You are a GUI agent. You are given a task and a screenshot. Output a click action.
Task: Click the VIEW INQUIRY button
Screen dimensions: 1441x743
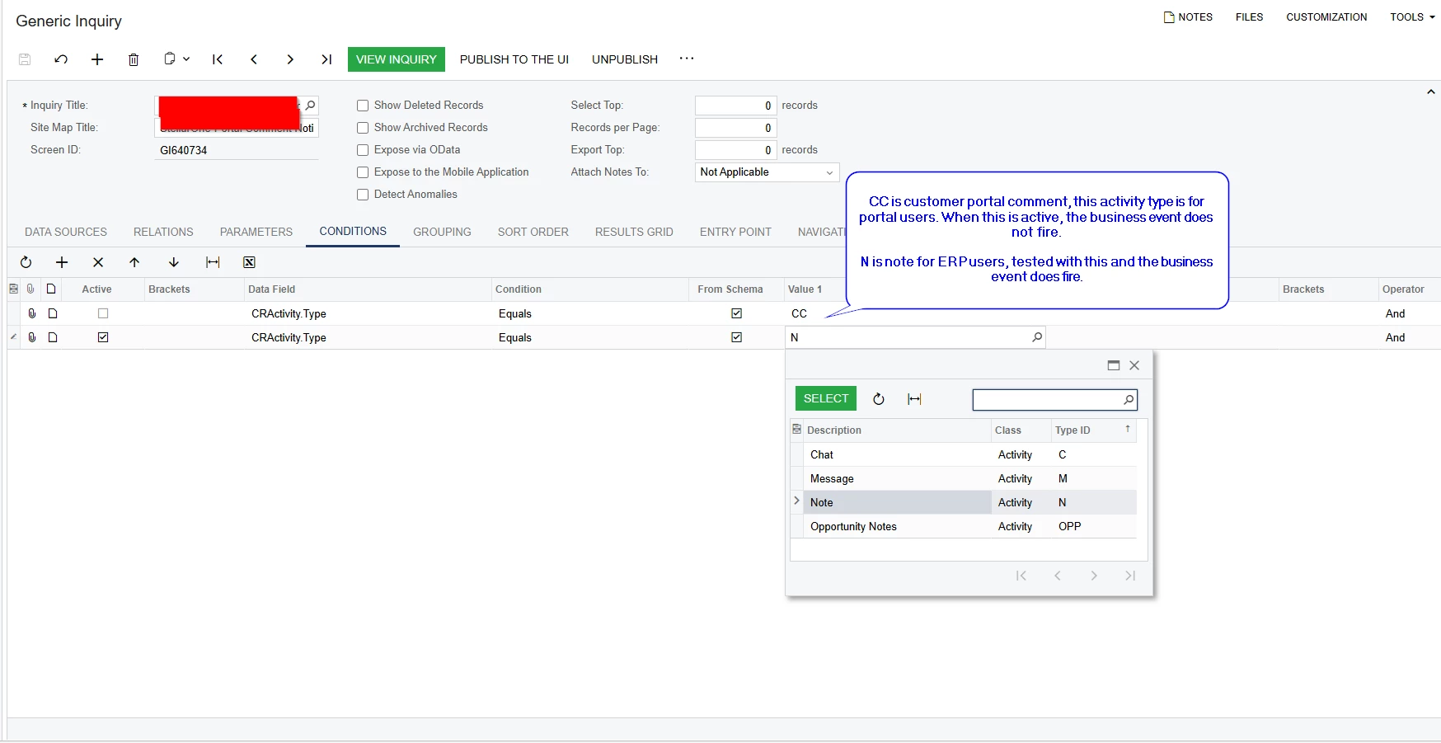[x=397, y=59]
